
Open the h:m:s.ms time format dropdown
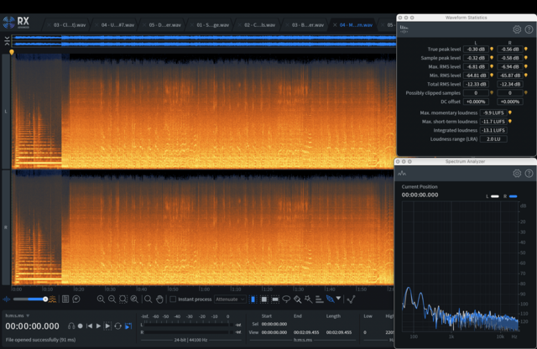[x=17, y=315]
